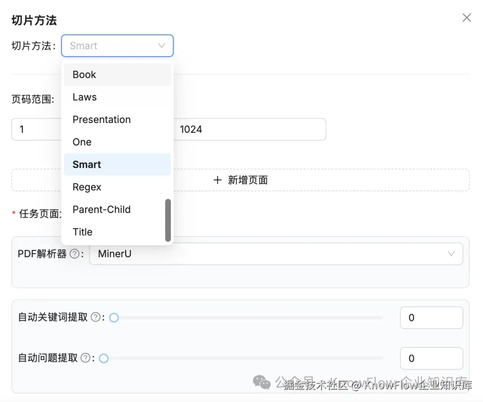Close the 切片方法 dialog
Image resolution: width=483 pixels, height=402 pixels.
[x=466, y=17]
